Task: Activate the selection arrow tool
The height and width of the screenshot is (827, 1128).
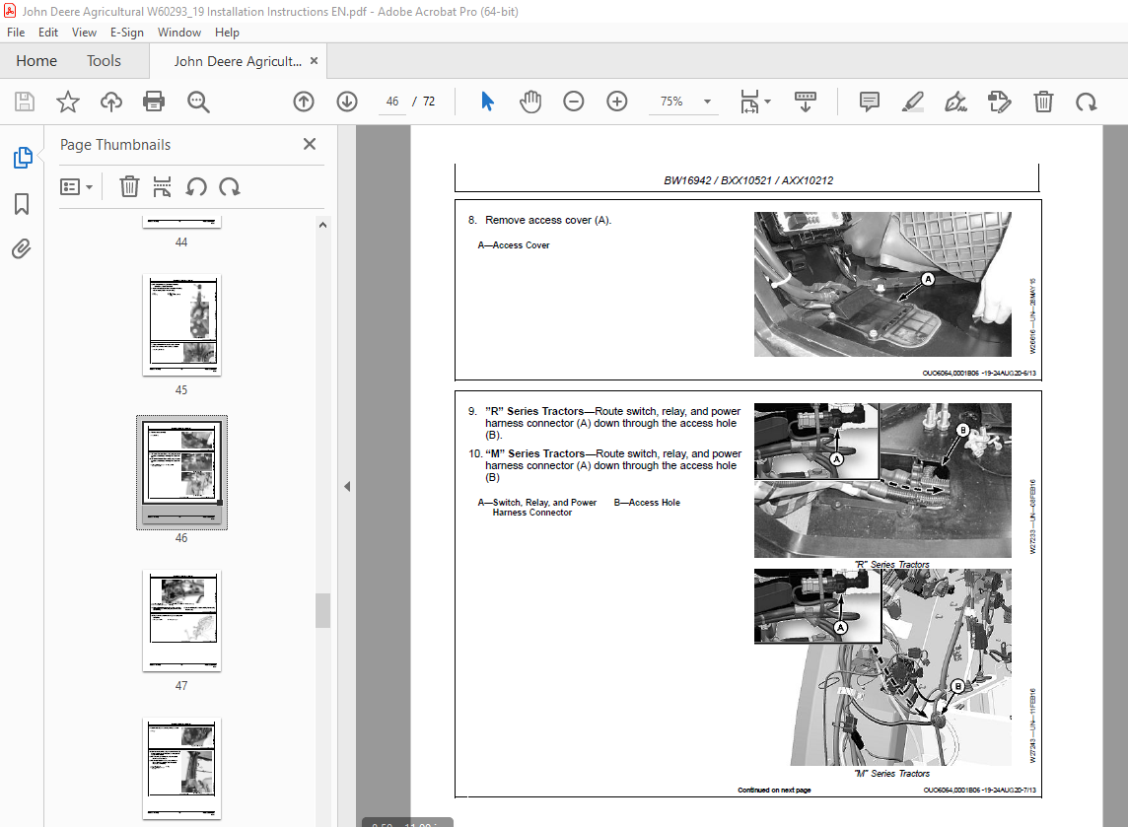Action: (487, 102)
